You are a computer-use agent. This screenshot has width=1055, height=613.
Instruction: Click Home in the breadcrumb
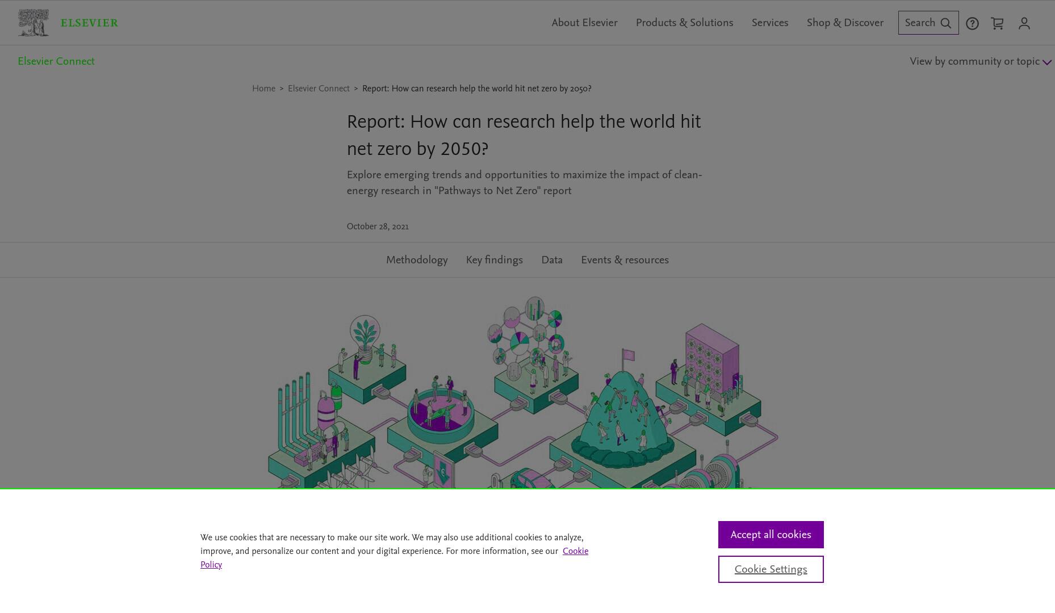[263, 89]
